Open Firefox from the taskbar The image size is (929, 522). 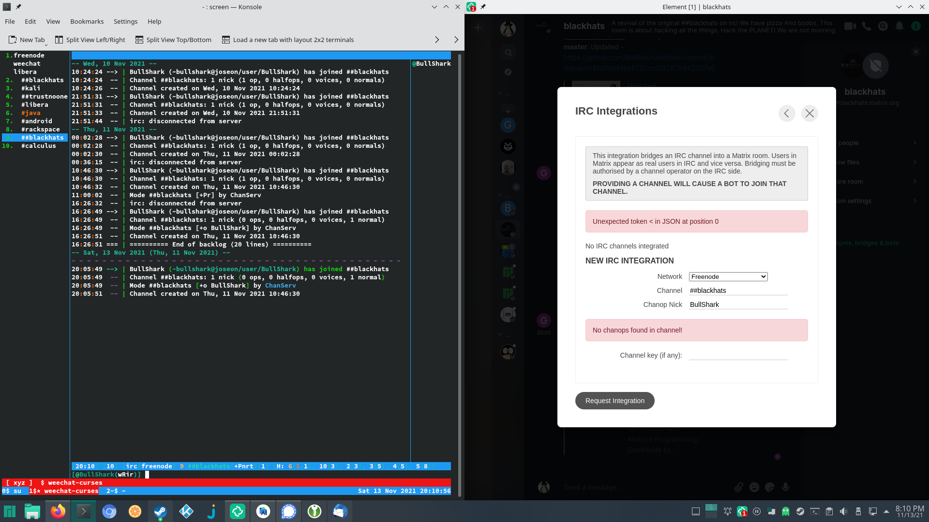tap(58, 511)
